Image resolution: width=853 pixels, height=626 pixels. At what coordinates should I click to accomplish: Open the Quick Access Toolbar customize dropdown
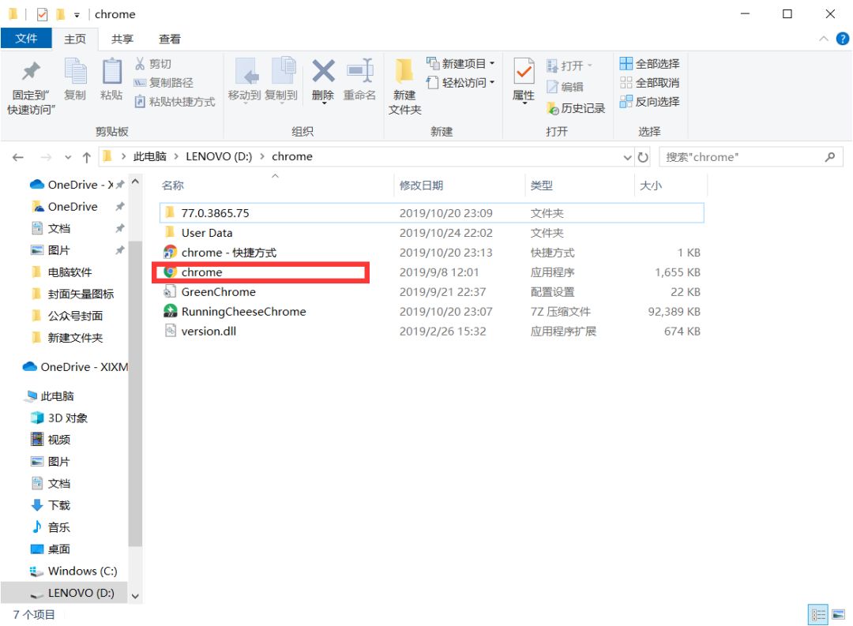(x=77, y=15)
